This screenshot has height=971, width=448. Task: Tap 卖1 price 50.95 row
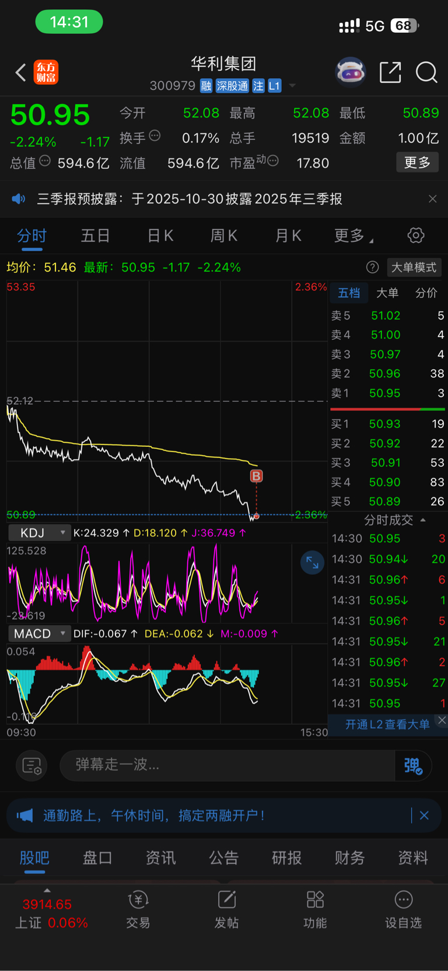pyautogui.click(x=388, y=393)
